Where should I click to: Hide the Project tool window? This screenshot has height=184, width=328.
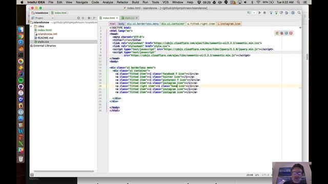click(94, 18)
